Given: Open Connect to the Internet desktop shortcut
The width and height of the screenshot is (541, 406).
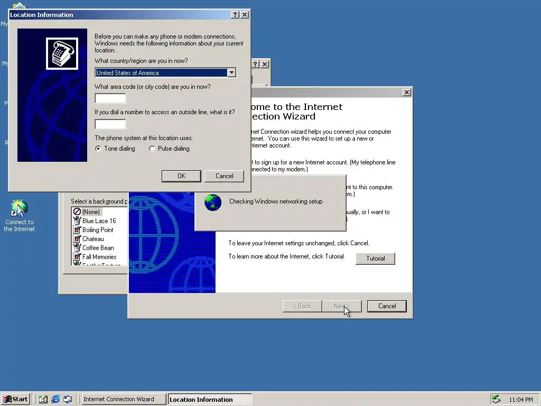Looking at the screenshot, I should [20, 216].
